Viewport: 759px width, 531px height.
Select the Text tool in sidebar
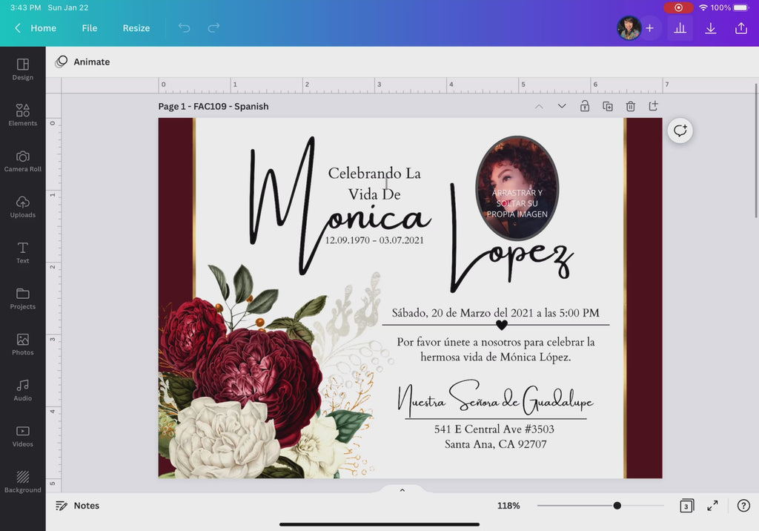coord(23,253)
